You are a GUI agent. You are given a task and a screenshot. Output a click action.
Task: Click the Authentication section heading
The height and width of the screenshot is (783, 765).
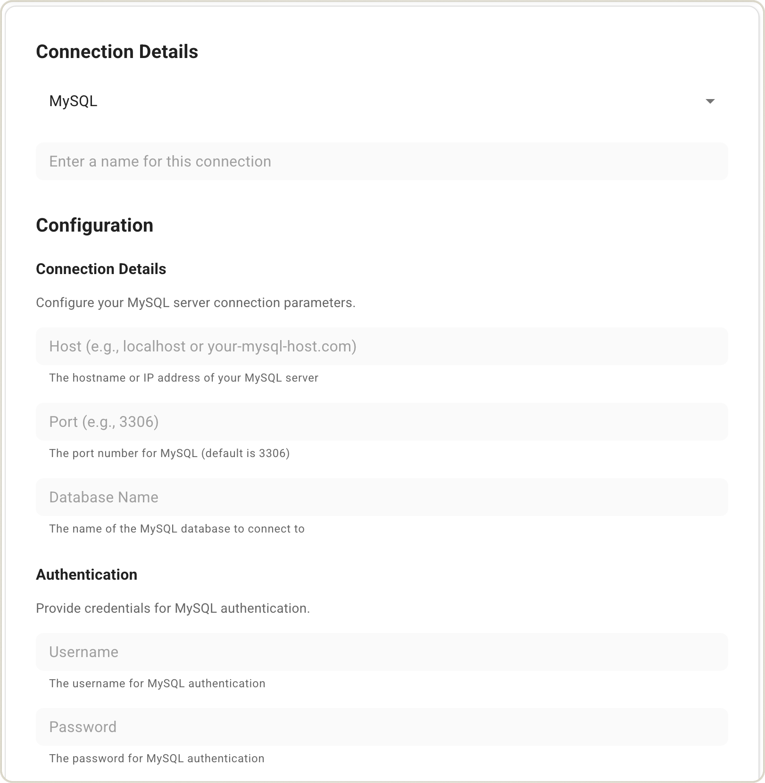coord(86,574)
